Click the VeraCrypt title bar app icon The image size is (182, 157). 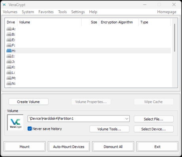click(x=4, y=5)
